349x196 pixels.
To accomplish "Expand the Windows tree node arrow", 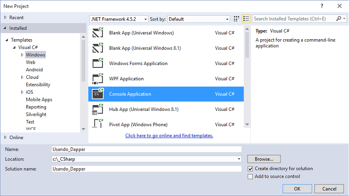I will coord(22,54).
